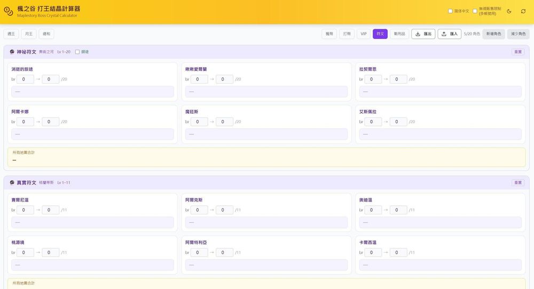Switch to the 週王 tab
Image resolution: width=534 pixels, height=289 pixels.
point(11,34)
